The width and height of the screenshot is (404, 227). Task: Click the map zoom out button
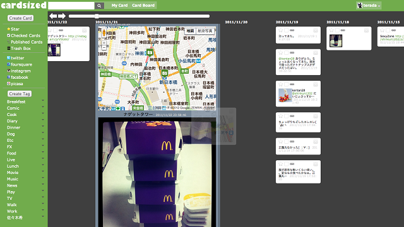(x=104, y=48)
